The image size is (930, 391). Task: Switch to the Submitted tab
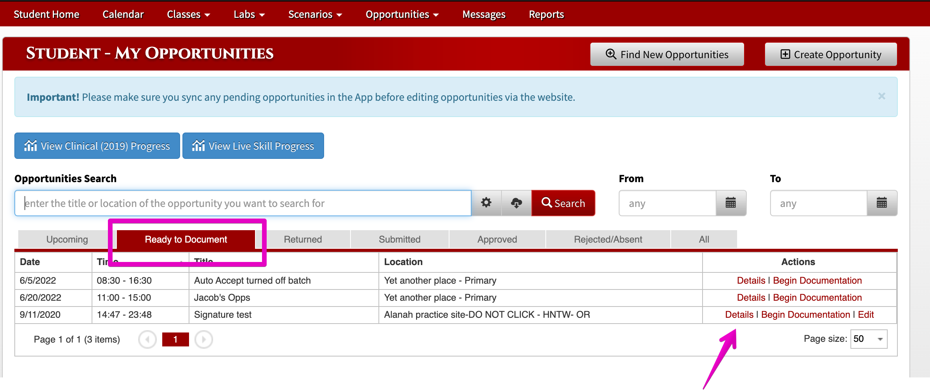pos(399,239)
